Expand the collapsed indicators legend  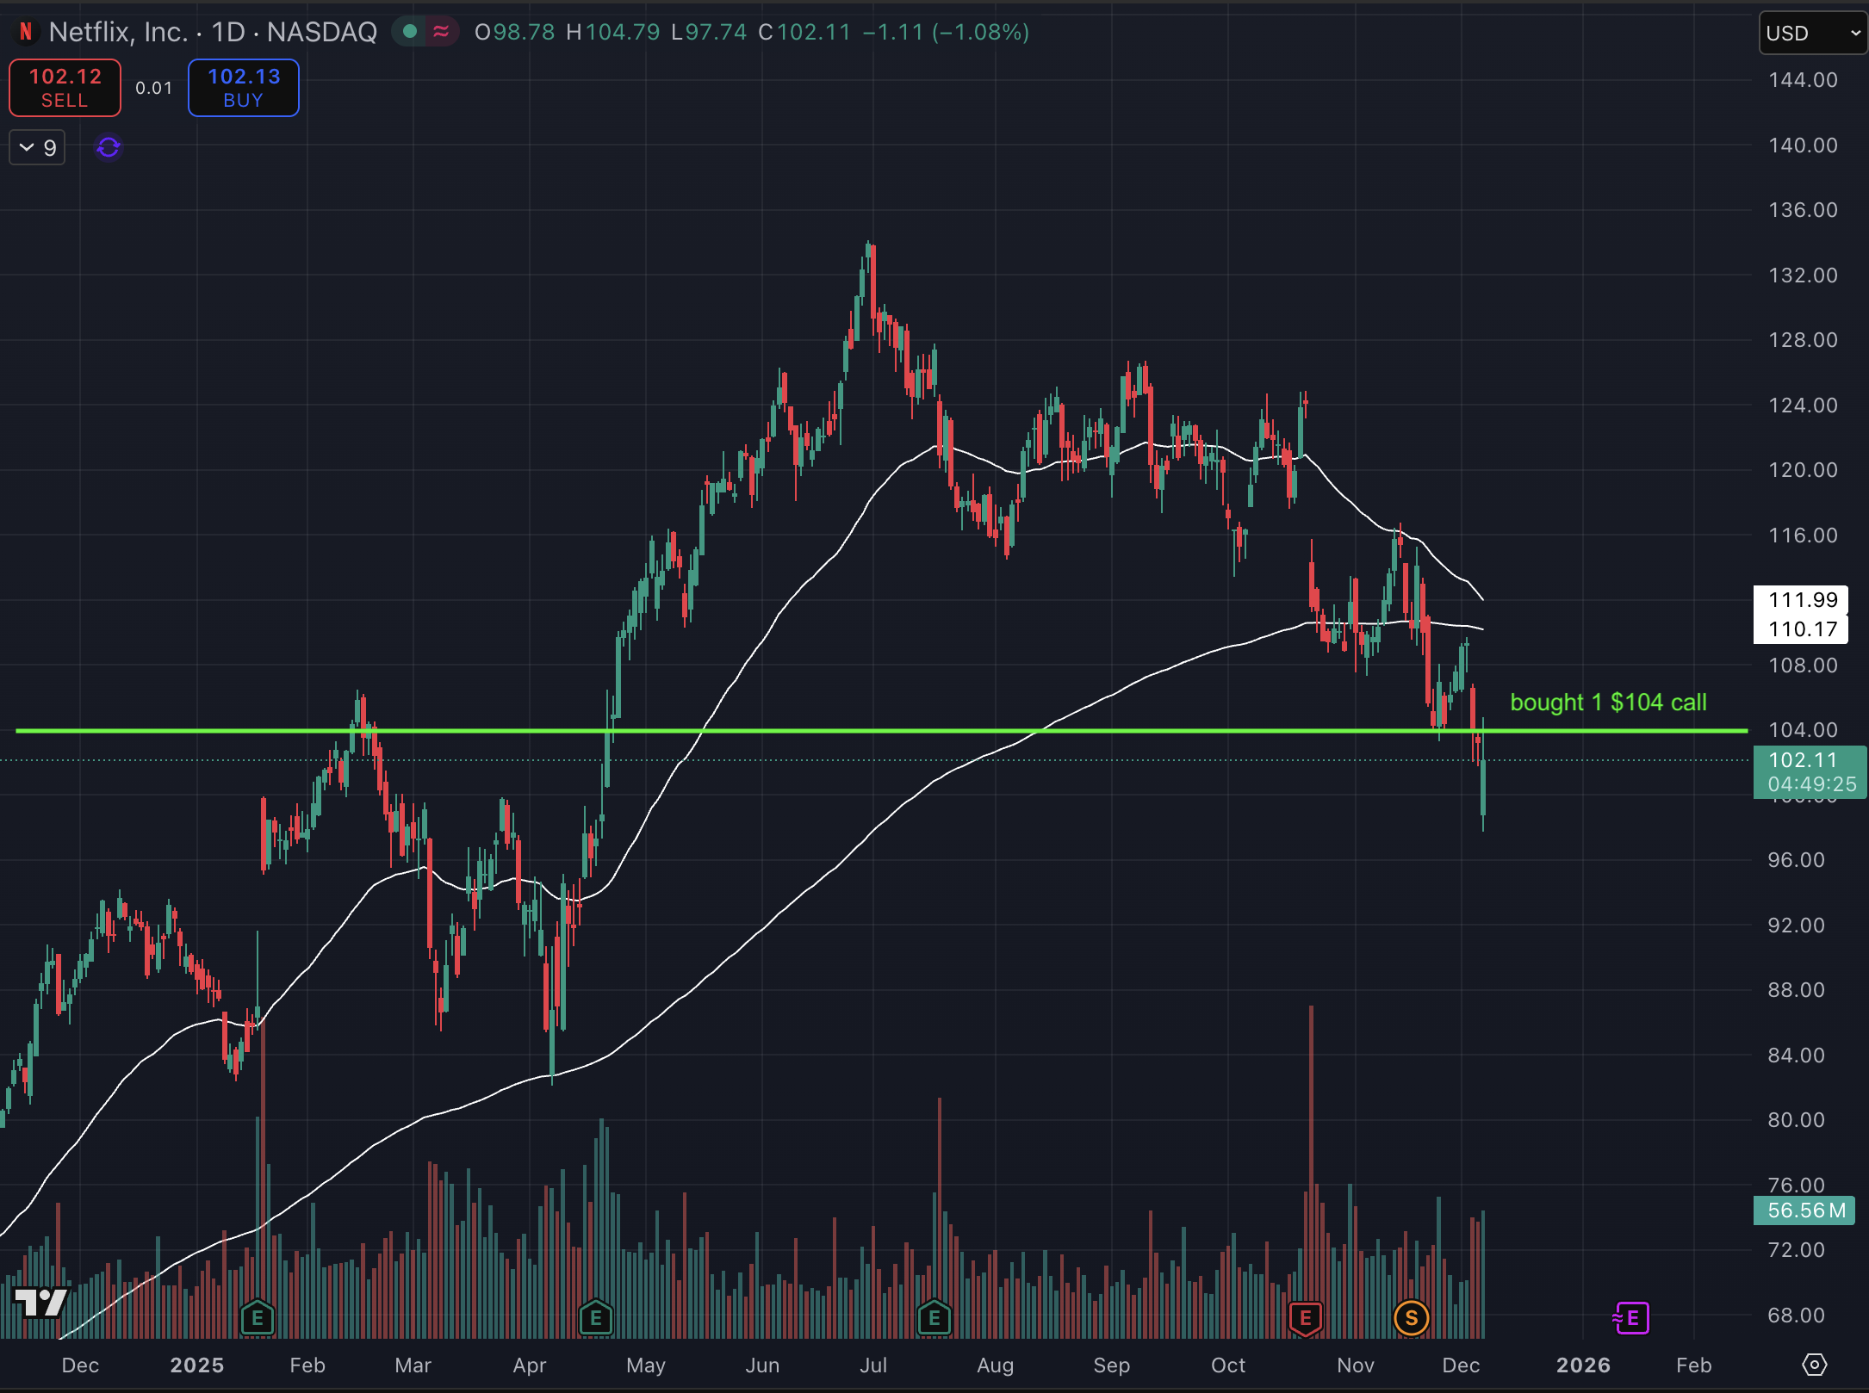click(37, 148)
